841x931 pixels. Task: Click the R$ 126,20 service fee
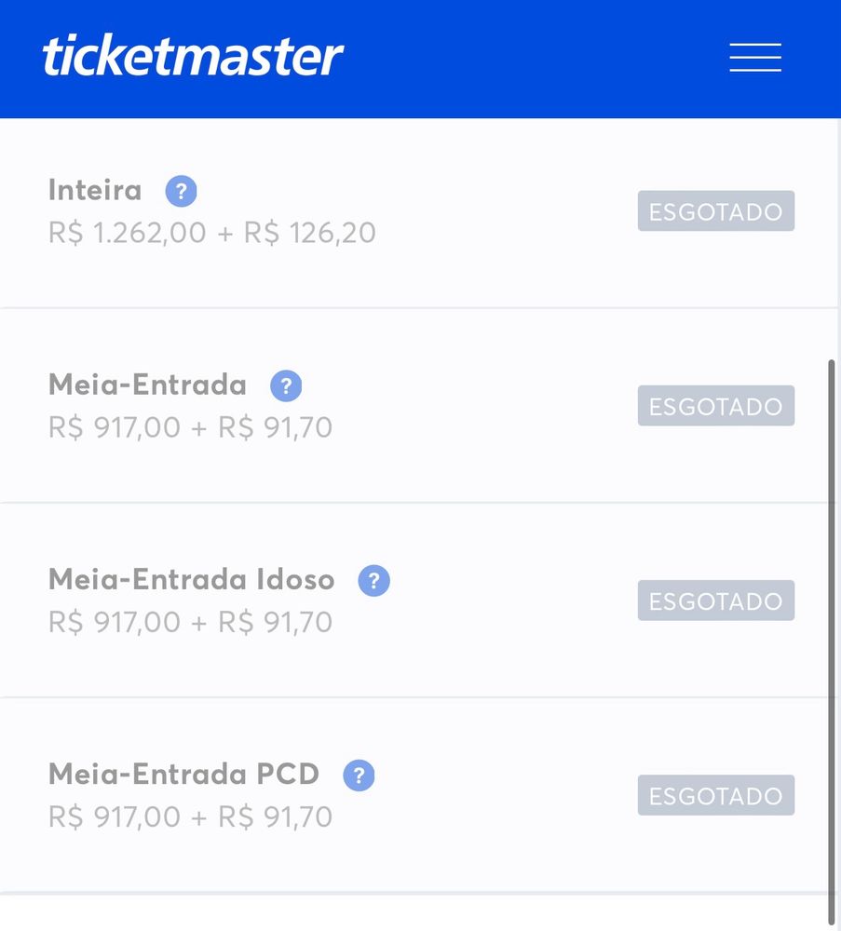[x=310, y=233]
